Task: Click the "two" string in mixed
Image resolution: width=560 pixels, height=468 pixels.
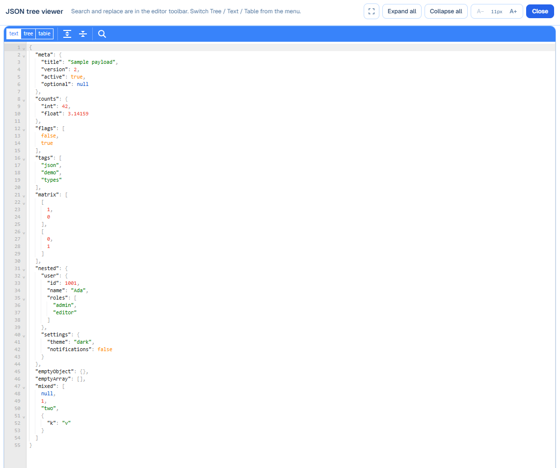Action: [x=49, y=409]
